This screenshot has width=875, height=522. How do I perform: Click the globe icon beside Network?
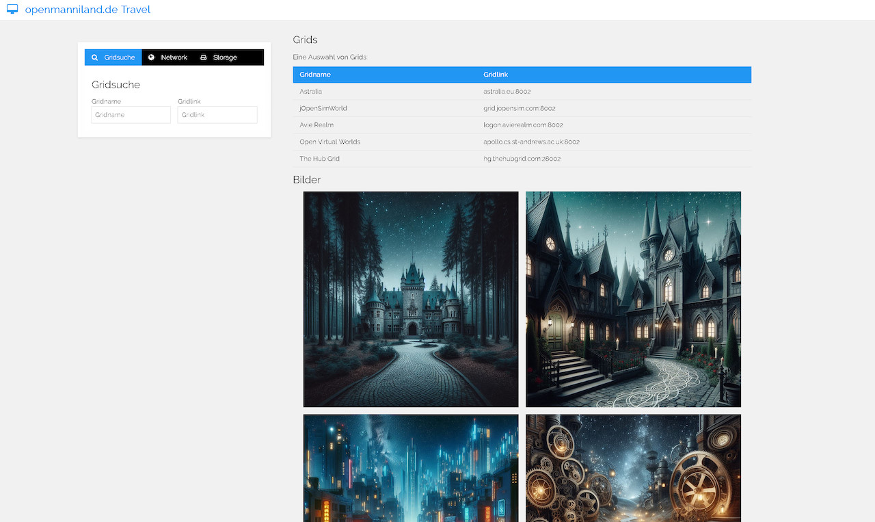[x=152, y=57]
